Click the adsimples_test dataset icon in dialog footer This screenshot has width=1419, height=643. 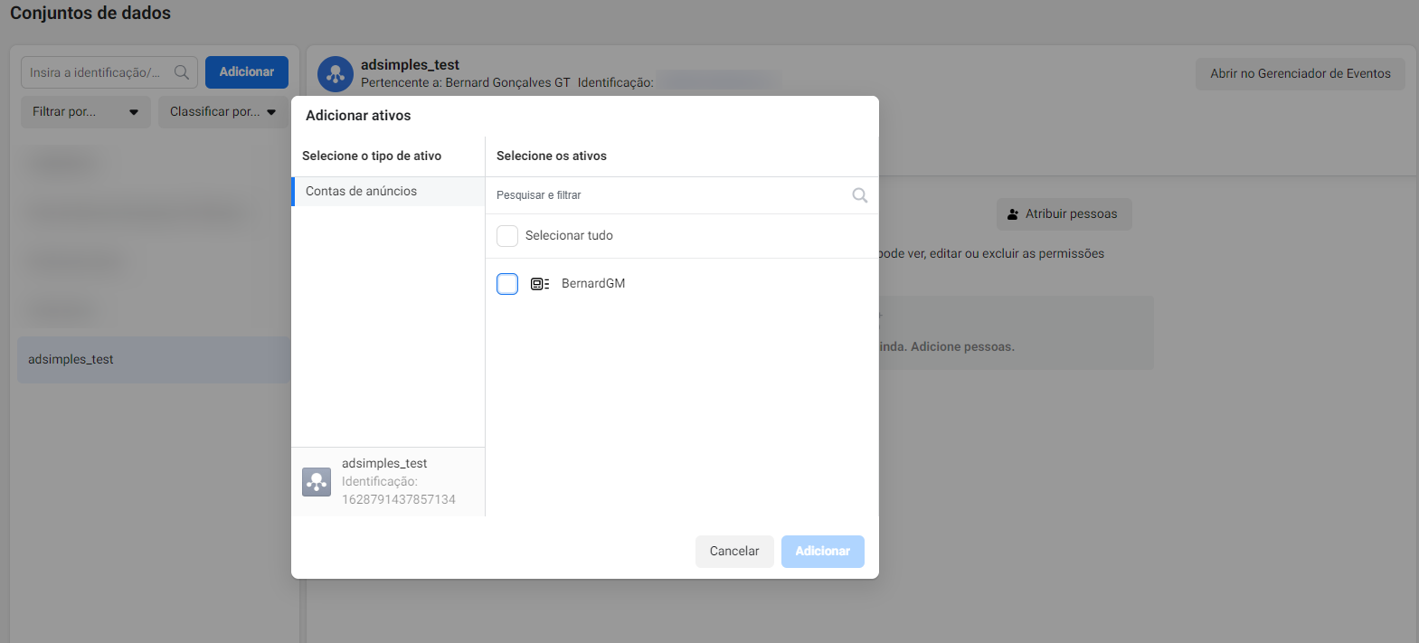click(x=317, y=482)
